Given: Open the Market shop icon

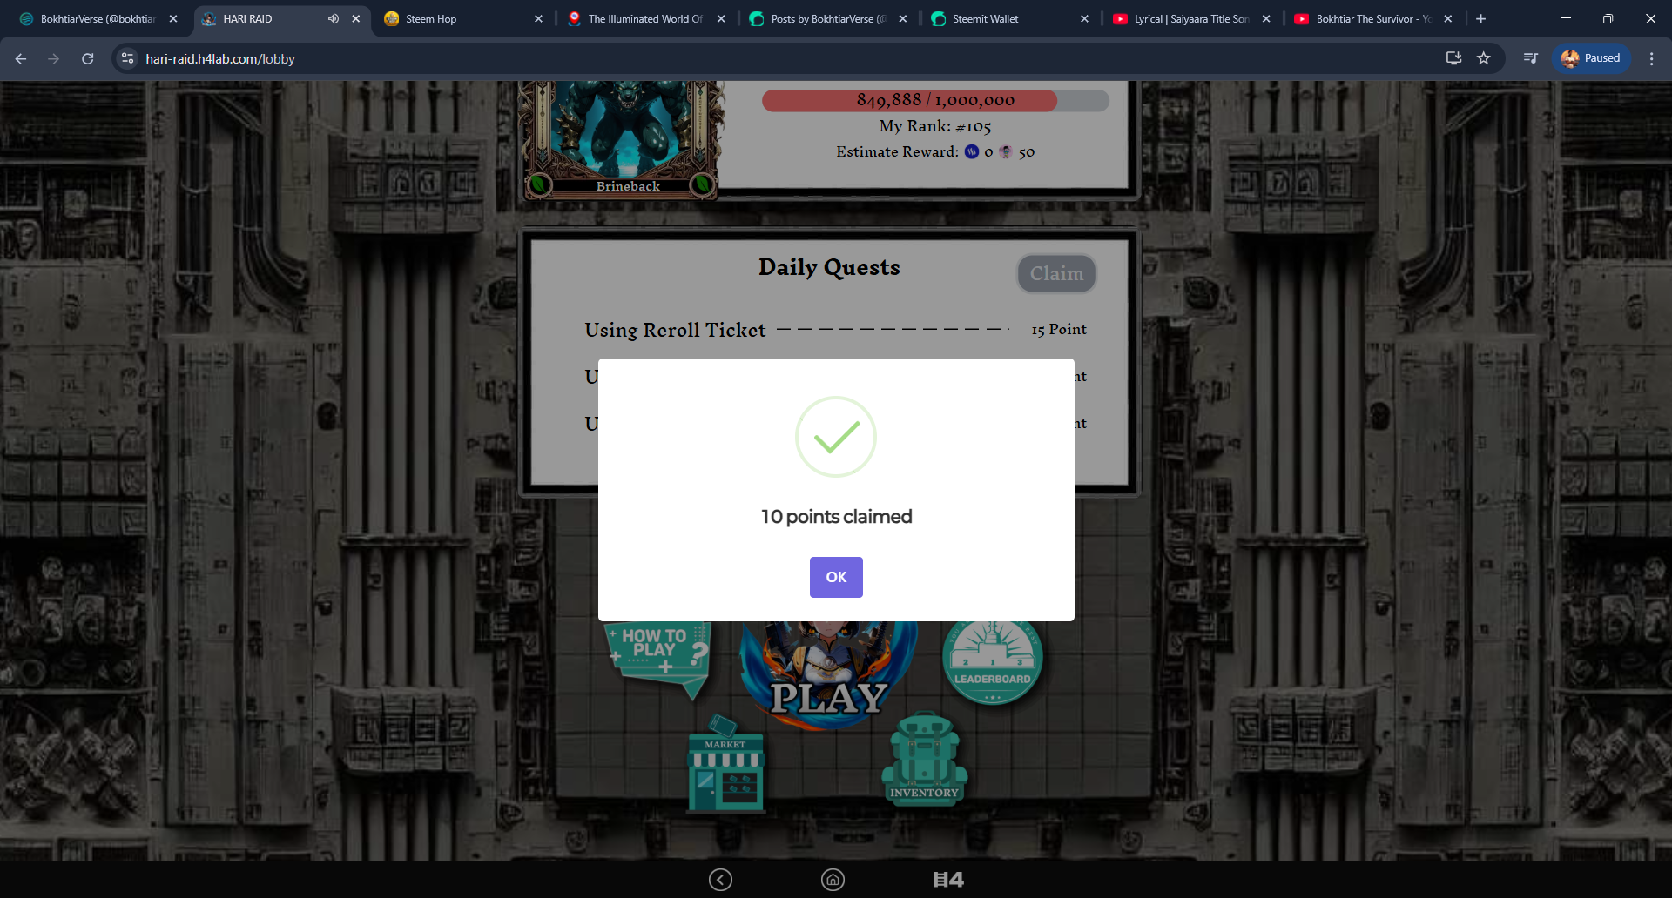Looking at the screenshot, I should 725,765.
